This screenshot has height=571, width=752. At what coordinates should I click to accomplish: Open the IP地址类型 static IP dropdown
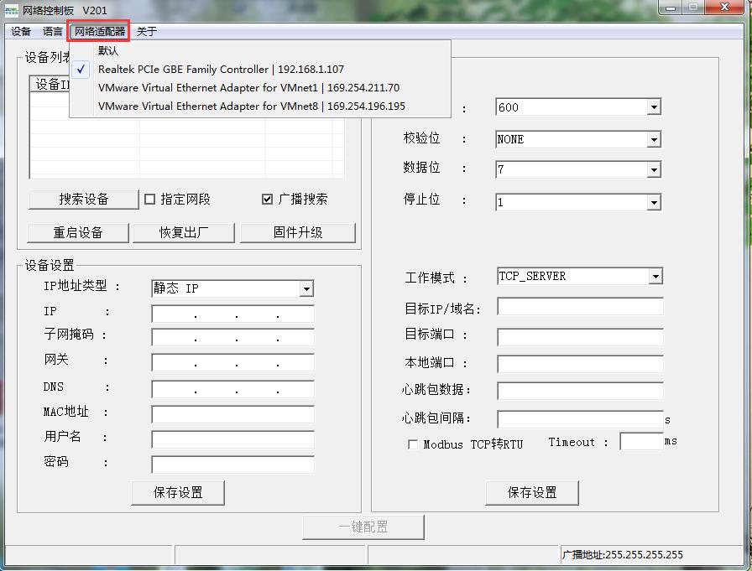coord(306,288)
